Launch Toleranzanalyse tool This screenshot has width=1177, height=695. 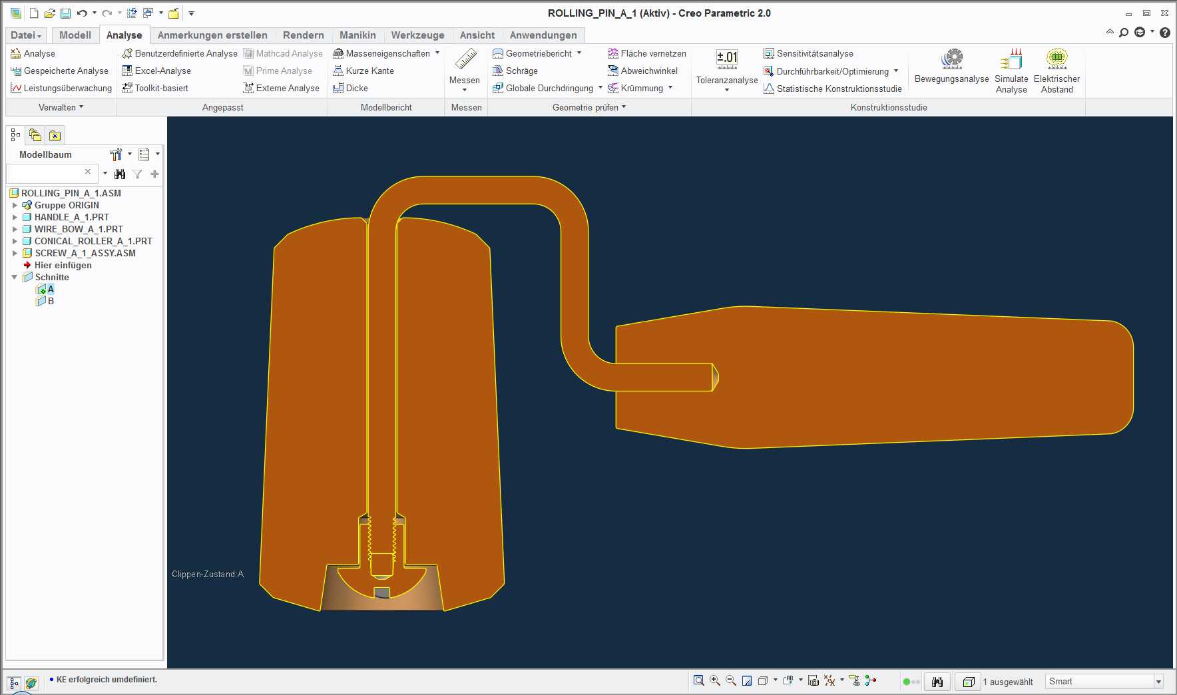727,69
